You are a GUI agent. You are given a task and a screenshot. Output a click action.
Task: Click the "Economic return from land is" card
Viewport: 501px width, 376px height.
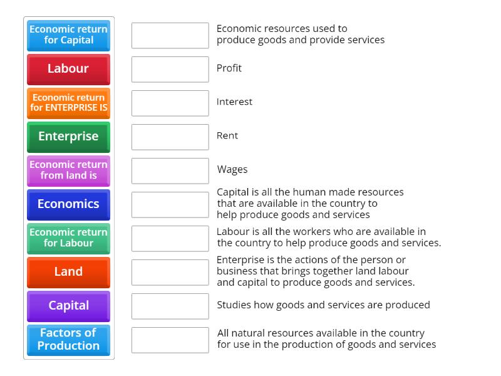[x=68, y=170]
